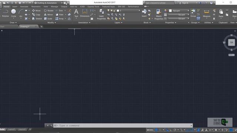
Task: Click the Explode tool icon in Modify panel
Action: tap(69, 15)
